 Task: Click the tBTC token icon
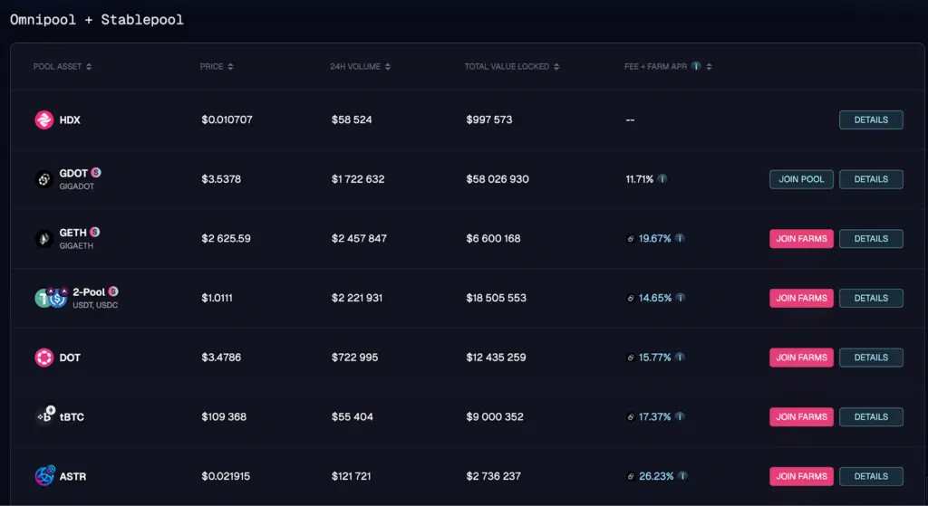[x=45, y=416]
